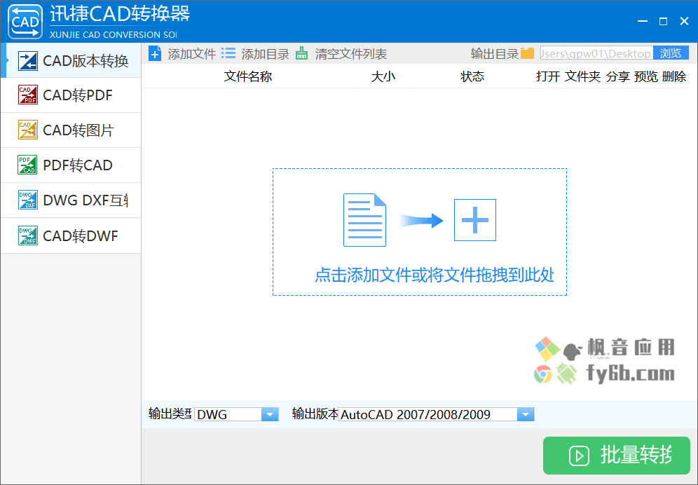Click the 浏览 browse button

671,53
